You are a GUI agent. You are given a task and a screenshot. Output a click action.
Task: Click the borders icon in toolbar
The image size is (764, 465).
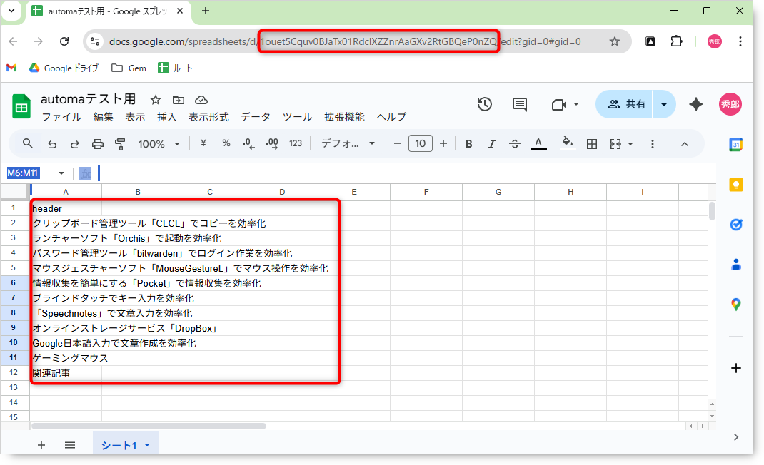(591, 144)
